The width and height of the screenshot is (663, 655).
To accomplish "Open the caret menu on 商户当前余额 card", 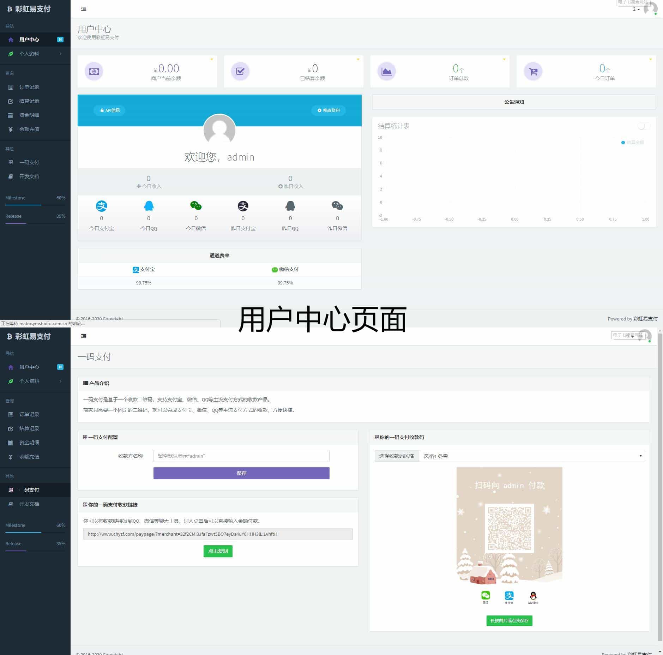I will 212,59.
